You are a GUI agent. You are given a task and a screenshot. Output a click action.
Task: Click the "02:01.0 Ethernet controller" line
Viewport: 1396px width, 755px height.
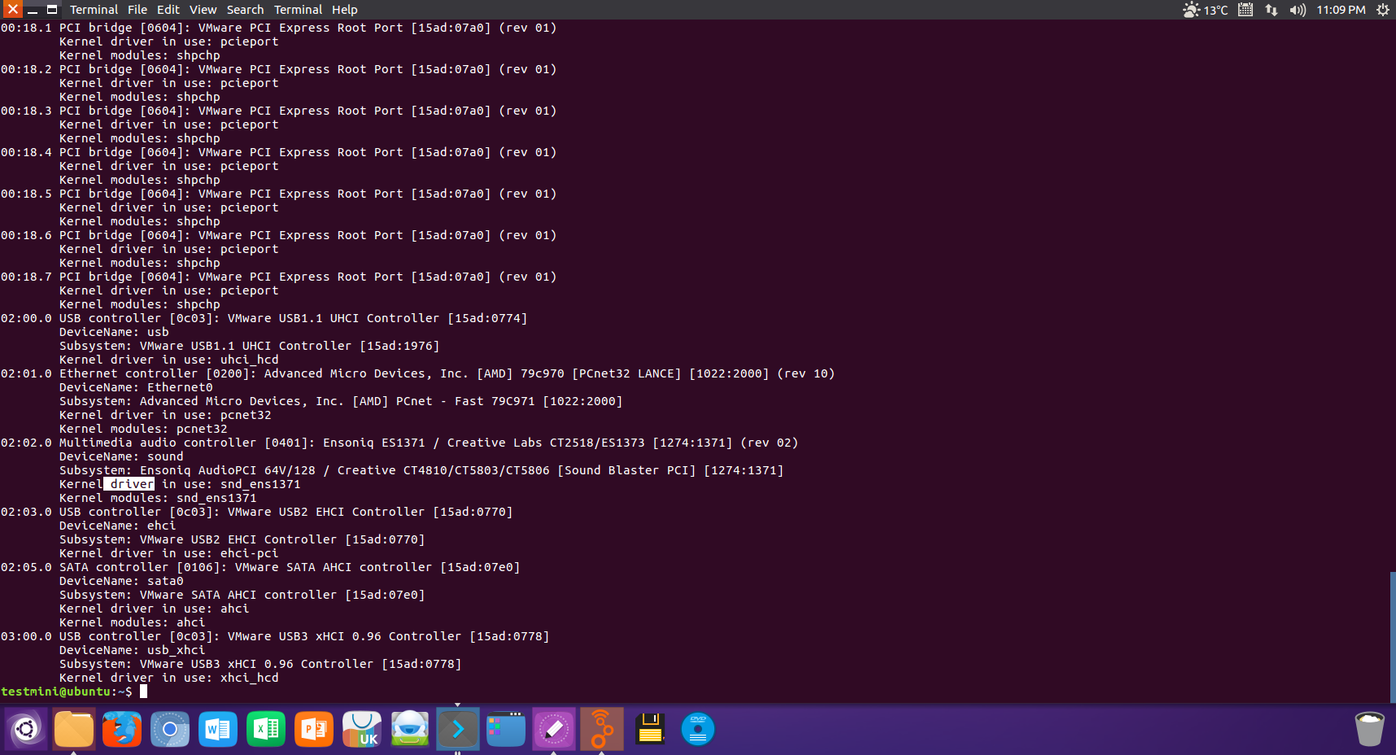[x=417, y=373]
